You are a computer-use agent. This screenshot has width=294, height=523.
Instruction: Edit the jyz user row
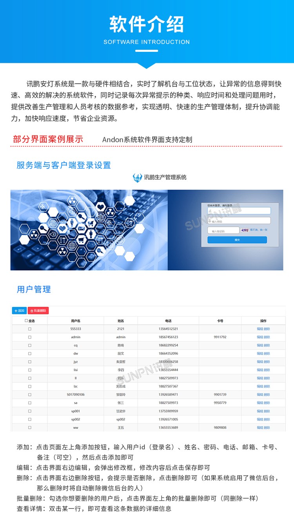pyautogui.click(x=260, y=362)
